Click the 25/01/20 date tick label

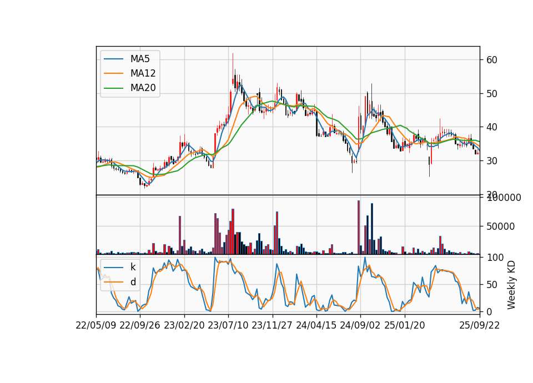[x=405, y=325]
